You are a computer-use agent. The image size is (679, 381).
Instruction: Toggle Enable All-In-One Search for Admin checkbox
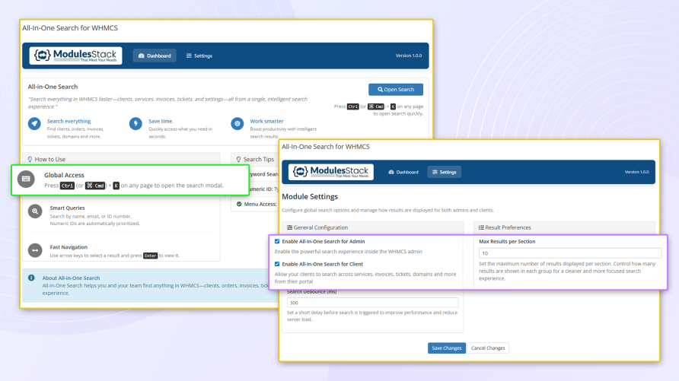click(277, 241)
